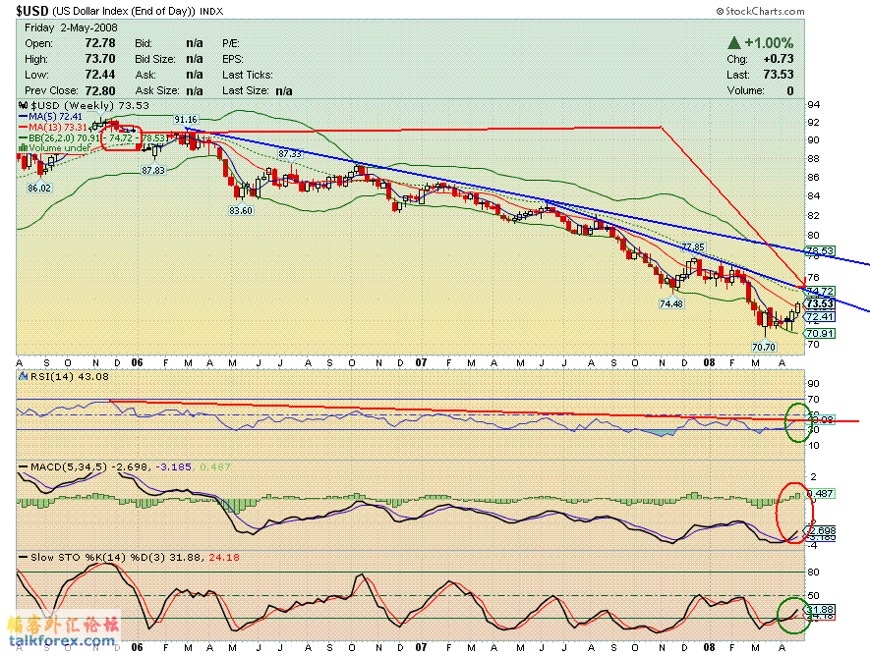
Task: Click the 0.487 MACD histogram value tag
Action: point(820,493)
